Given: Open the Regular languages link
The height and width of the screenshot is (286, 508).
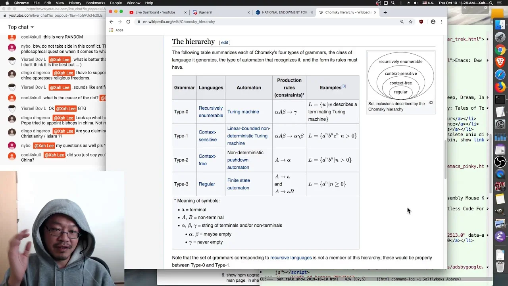Looking at the screenshot, I should (x=207, y=184).
